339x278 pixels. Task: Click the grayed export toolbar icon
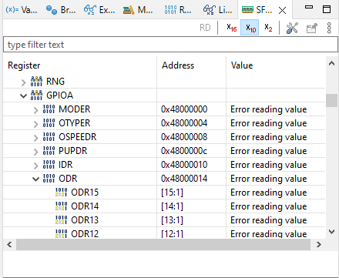tap(312, 28)
